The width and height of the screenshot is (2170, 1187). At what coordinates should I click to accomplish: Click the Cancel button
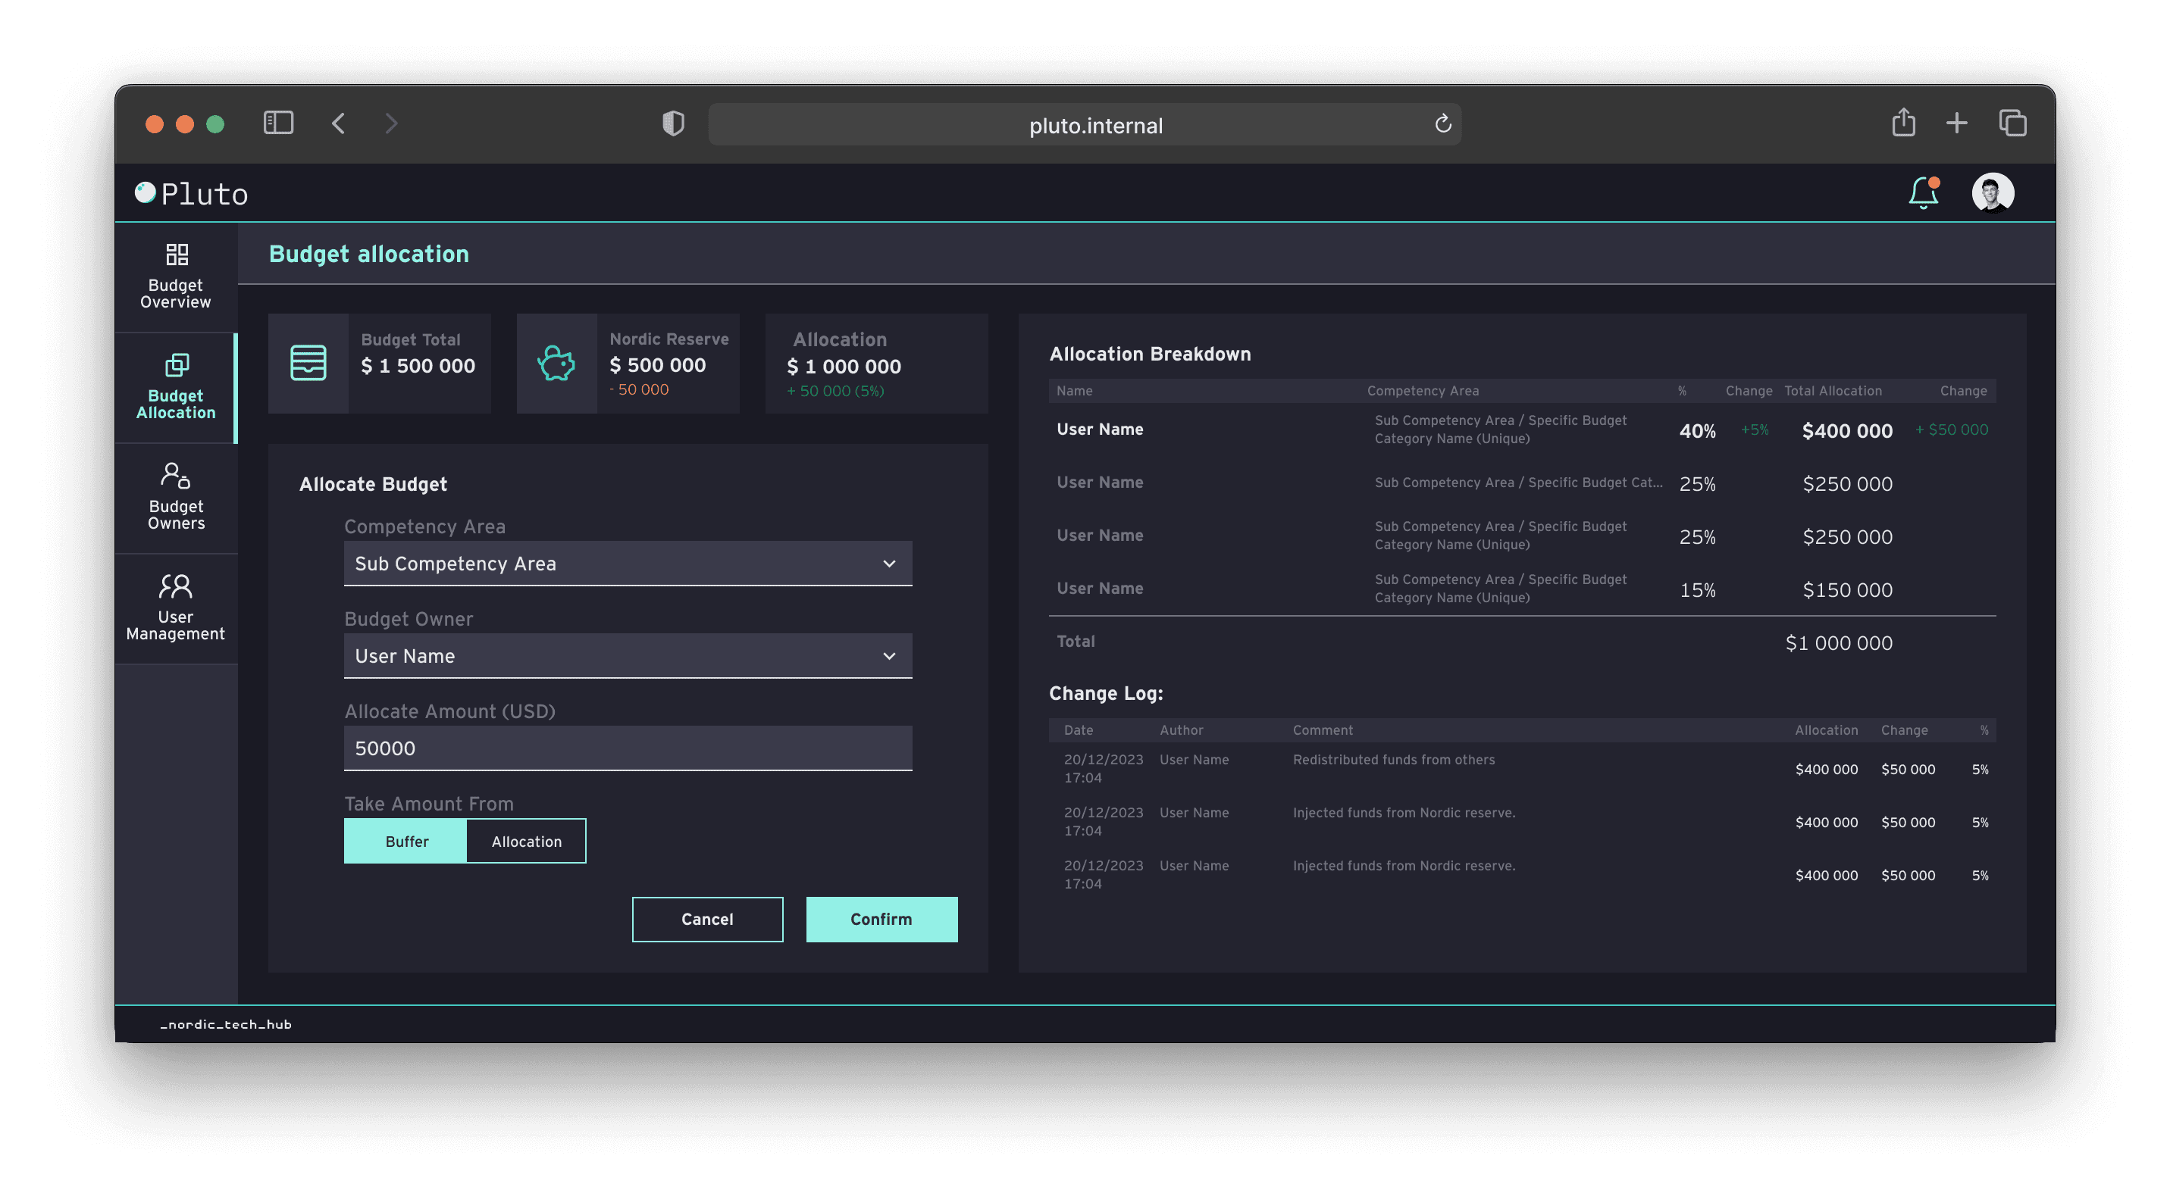pyautogui.click(x=706, y=920)
